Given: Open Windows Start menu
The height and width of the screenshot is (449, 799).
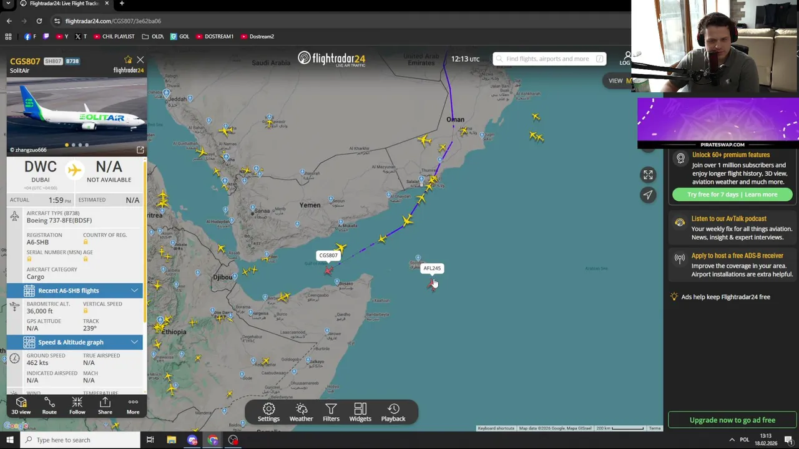Looking at the screenshot, I should [10, 440].
